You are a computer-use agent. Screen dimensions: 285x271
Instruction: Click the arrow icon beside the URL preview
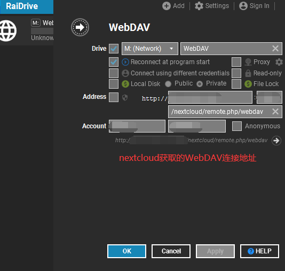276,141
